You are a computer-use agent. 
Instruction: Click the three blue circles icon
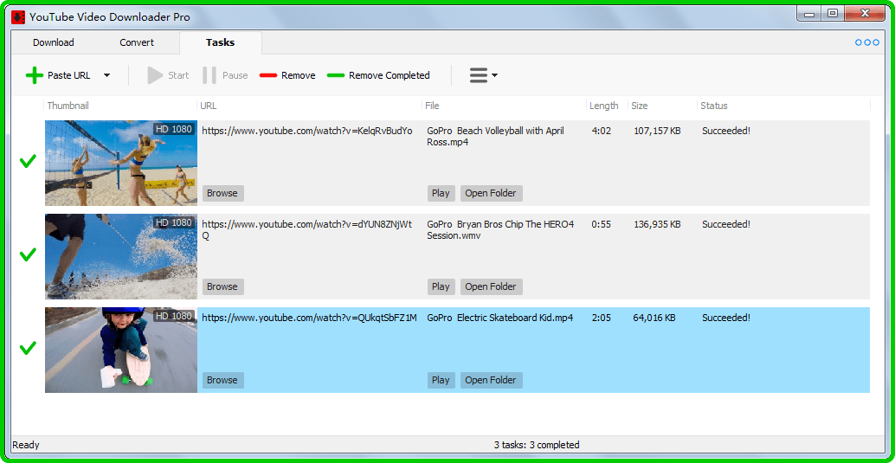867,42
